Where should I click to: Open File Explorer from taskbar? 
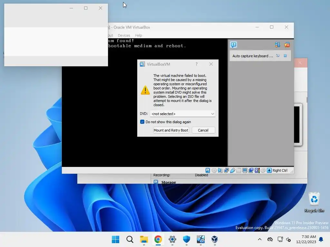click(144, 239)
